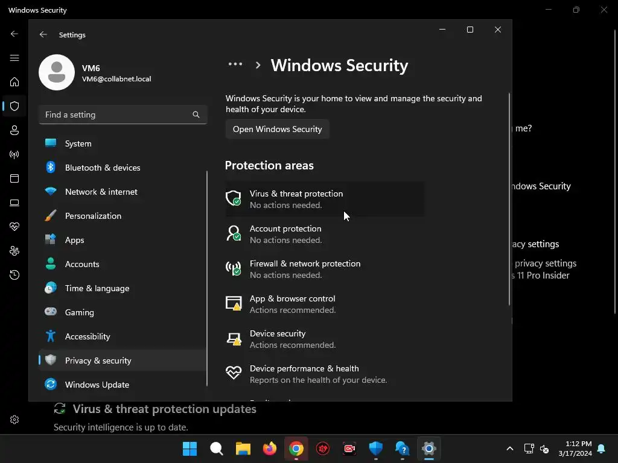The height and width of the screenshot is (463, 618).
Task: Switch to Windows Security shield on taskbar
Action: pos(375,449)
